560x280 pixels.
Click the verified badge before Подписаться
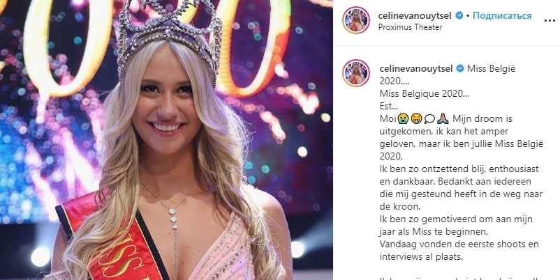pyautogui.click(x=459, y=16)
